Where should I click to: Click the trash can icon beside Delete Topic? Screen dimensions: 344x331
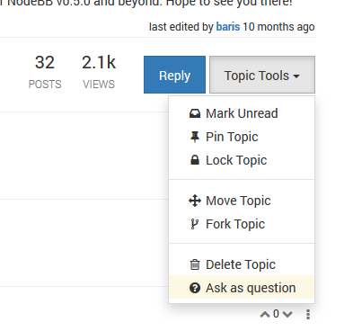coord(195,264)
